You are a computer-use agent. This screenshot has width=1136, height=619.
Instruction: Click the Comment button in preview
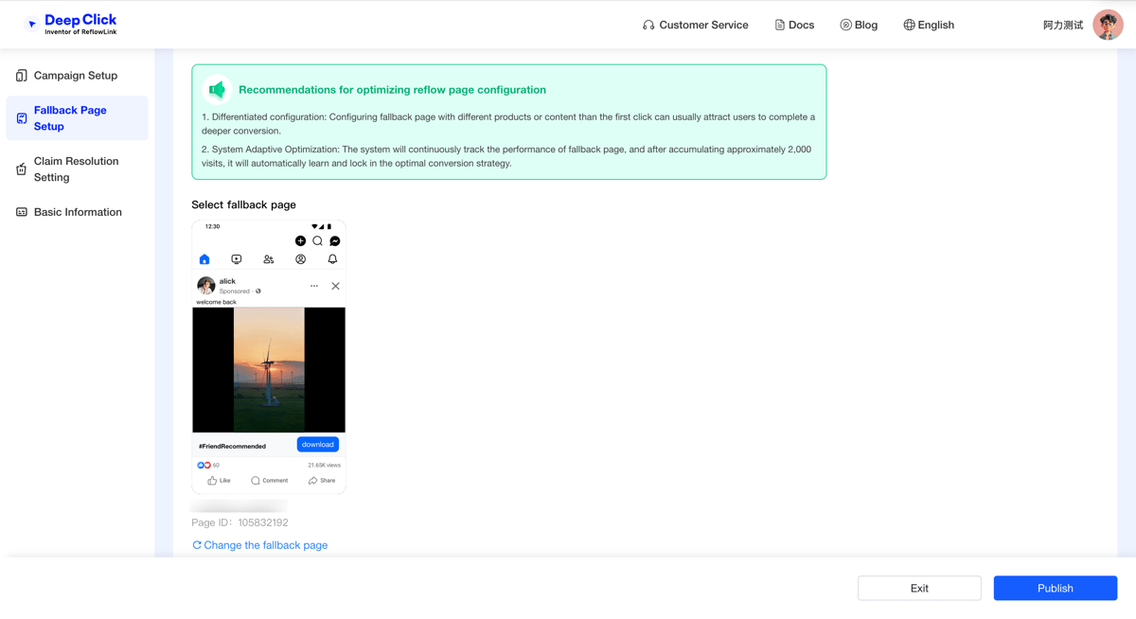click(x=269, y=481)
